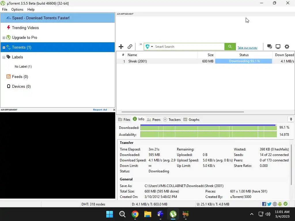Click the torrent list horizontal scrollbar
The height and width of the screenshot is (221, 295).
click(183, 112)
